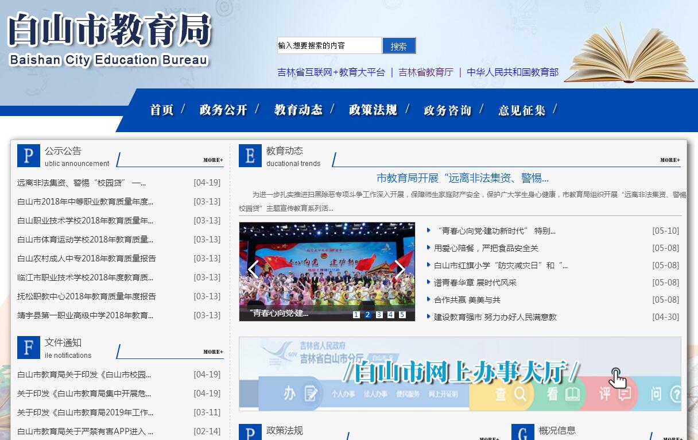698x440 pixels.
Task: Expand MORE+ in 教育动态 section
Action: 670,160
